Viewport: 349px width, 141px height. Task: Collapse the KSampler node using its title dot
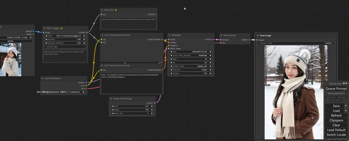pos(170,35)
